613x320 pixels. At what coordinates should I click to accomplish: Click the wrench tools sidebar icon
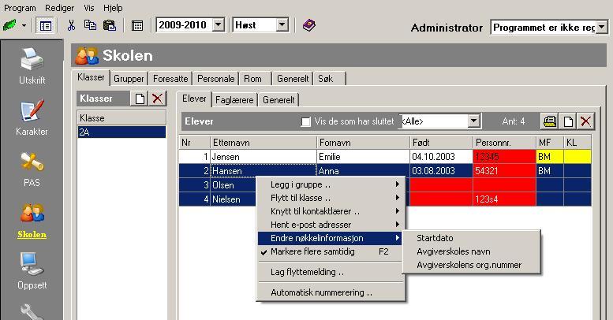tap(32, 312)
